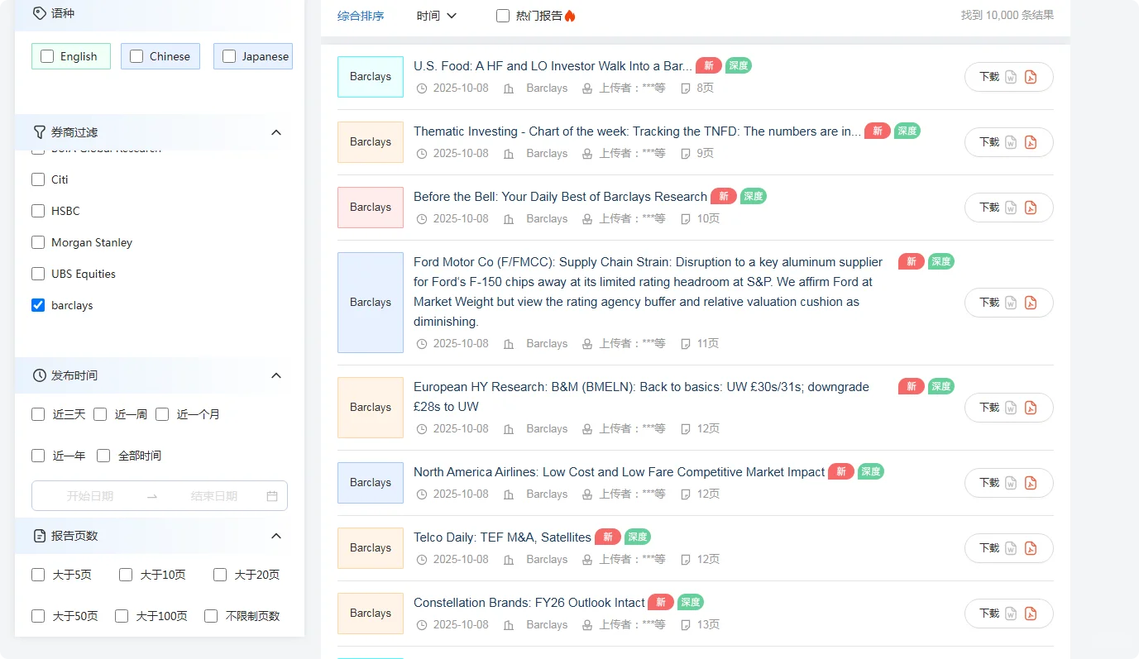Download PDF for Before the Bell report
Viewport: 1139px width, 659px height.
pyautogui.click(x=1031, y=208)
